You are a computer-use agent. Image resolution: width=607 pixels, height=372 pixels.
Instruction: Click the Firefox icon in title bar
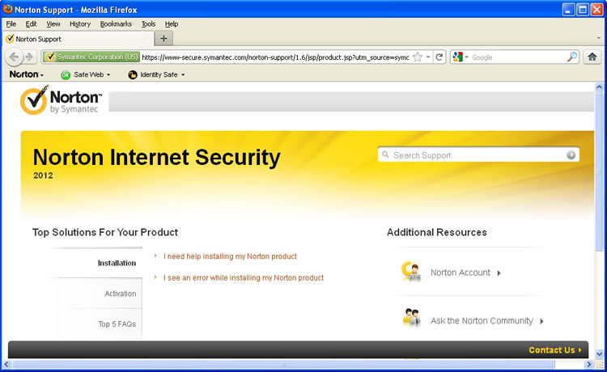pyautogui.click(x=7, y=9)
